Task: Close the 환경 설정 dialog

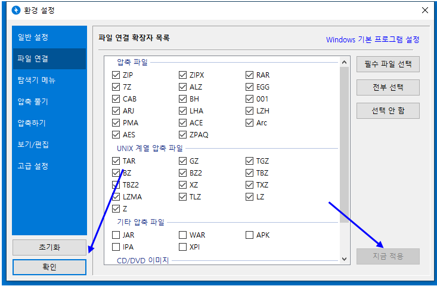Action: click(424, 10)
